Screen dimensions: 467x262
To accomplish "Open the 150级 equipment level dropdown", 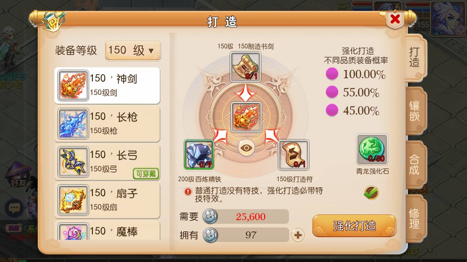I will coord(133,50).
